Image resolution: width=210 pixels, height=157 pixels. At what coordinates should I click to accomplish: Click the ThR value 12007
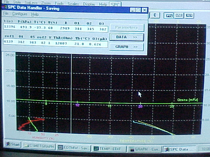61,43
